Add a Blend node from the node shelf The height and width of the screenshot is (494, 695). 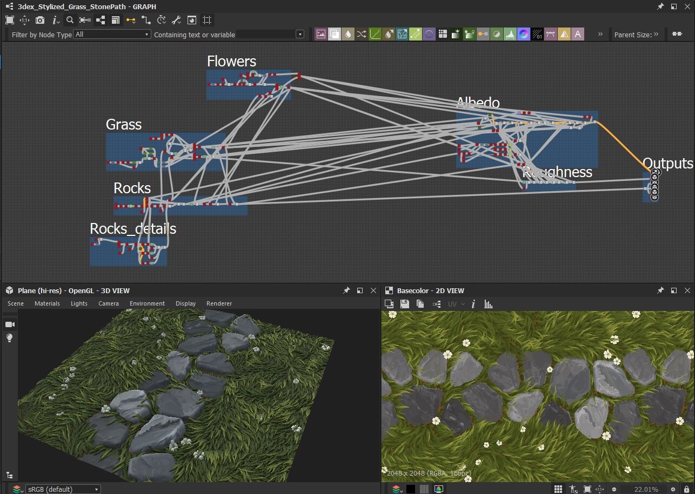point(335,34)
